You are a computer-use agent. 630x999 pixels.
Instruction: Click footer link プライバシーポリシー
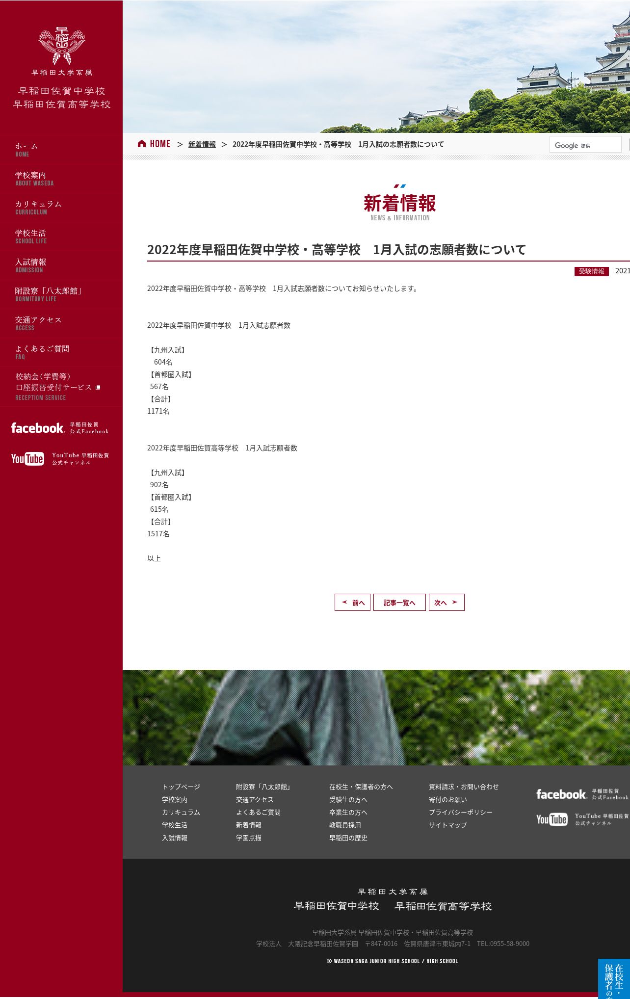pyautogui.click(x=461, y=812)
